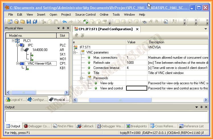Click the Save icon in the toolbar
Image resolution: width=213 pixels, height=139 pixels.
29,21
